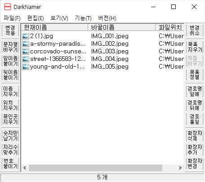
Task: Open the 파일(F) menu
Action: click(x=12, y=18)
